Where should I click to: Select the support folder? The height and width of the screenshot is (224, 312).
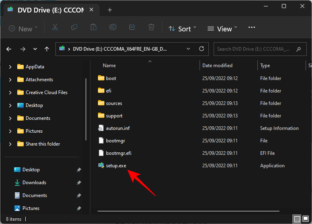114,116
